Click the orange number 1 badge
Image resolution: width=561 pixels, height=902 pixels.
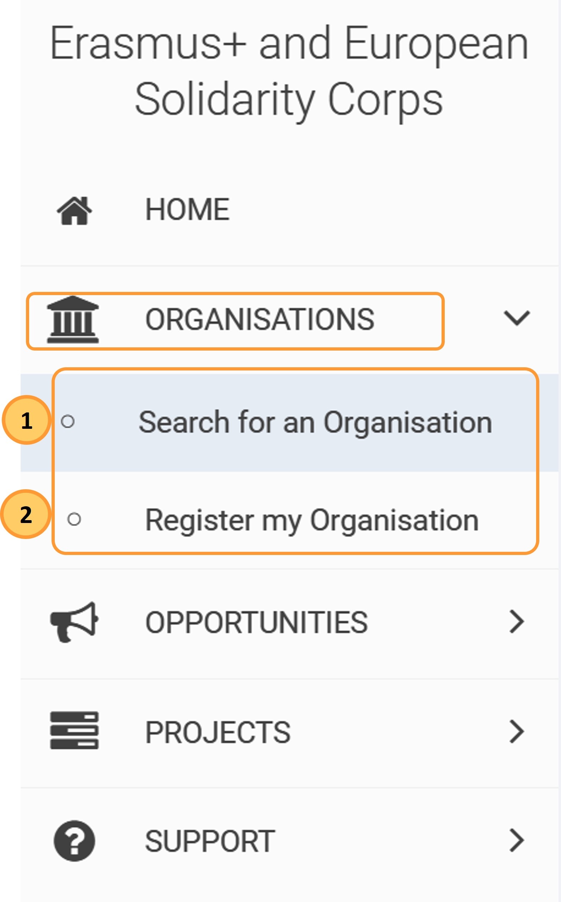[x=26, y=420]
